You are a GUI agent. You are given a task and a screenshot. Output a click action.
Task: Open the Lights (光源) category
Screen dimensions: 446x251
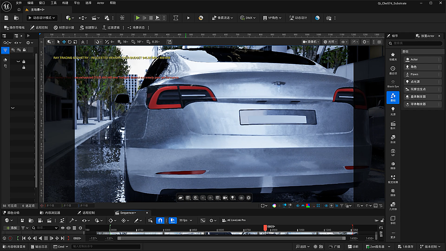(x=393, y=111)
